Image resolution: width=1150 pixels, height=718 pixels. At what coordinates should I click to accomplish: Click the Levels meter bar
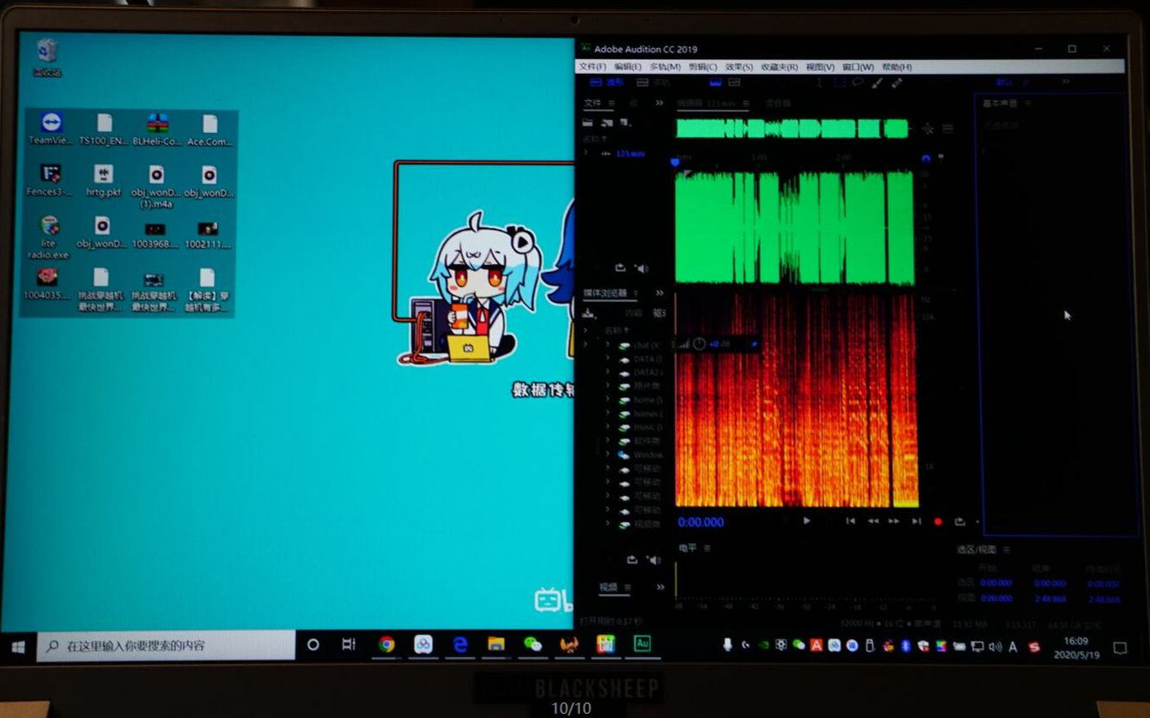click(x=807, y=578)
